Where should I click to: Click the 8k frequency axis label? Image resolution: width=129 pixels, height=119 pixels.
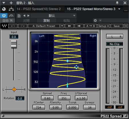pyautogui.click(x=36, y=41)
